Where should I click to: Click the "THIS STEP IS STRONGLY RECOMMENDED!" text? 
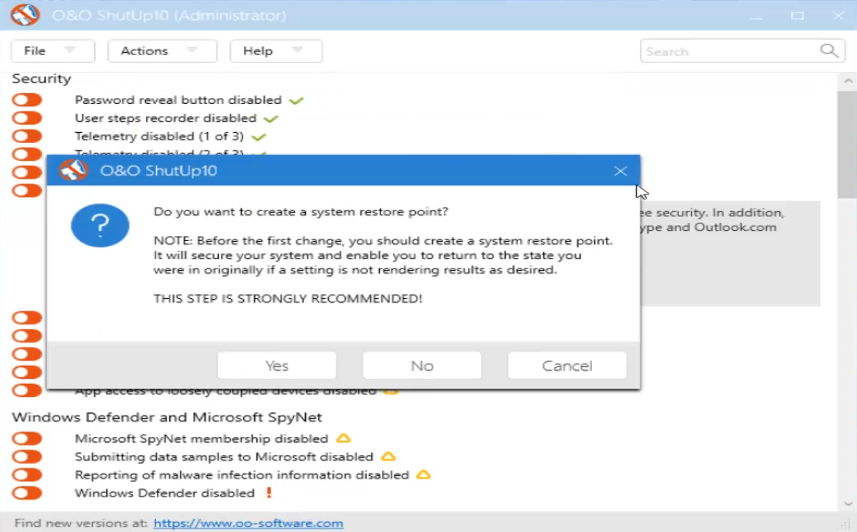[288, 299]
